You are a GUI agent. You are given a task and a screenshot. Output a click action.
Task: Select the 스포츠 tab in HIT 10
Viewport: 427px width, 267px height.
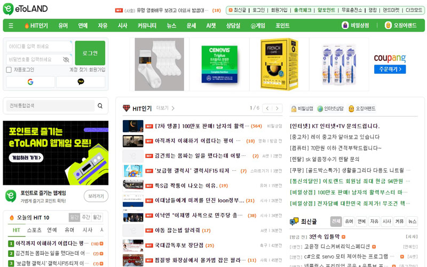point(34,230)
